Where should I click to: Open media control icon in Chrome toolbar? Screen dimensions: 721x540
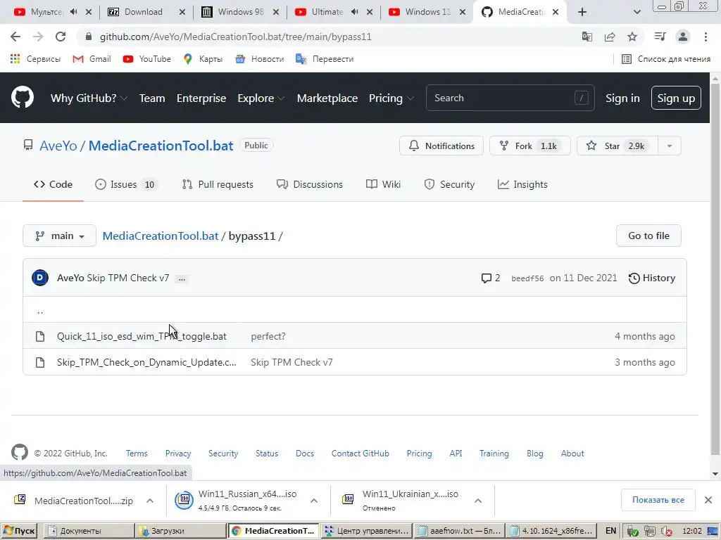(660, 37)
